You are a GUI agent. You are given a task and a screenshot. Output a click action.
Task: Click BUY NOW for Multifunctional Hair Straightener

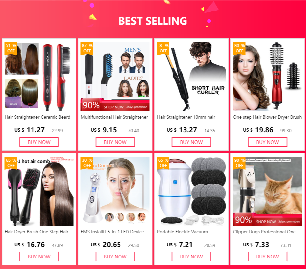115,142
